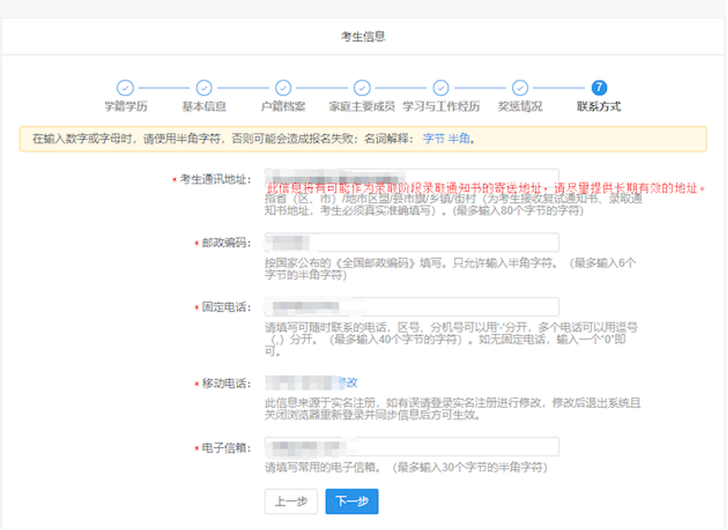Viewport: 728px width, 530px height.
Task: Click the 家庭主要成员 step check icon
Action: pos(362,87)
